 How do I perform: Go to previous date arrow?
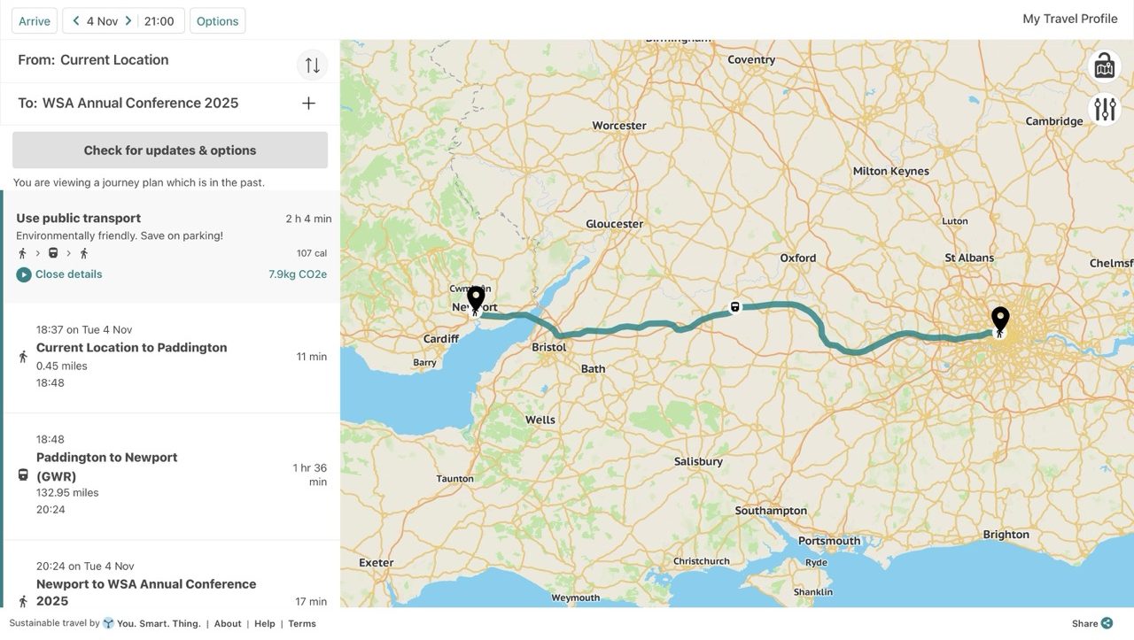tap(76, 21)
